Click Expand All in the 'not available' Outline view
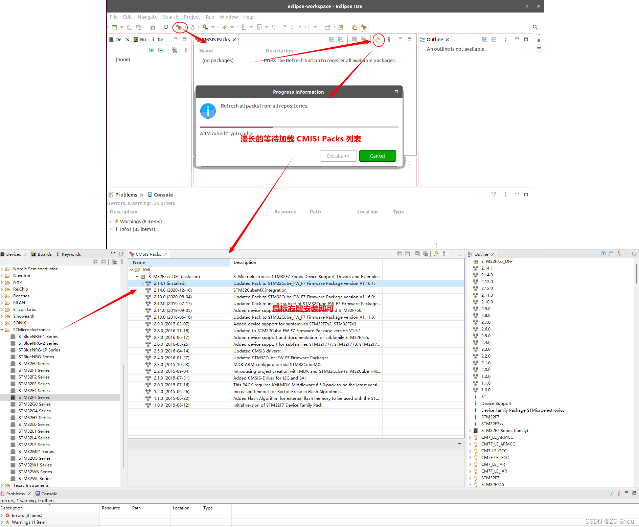 pos(485,40)
